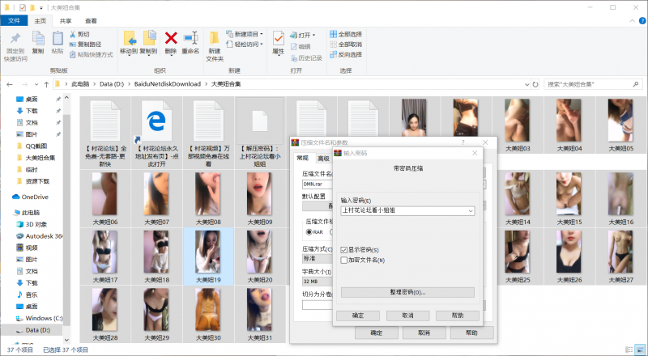Uncheck the Show password (显示密码) checkbox

343,250
